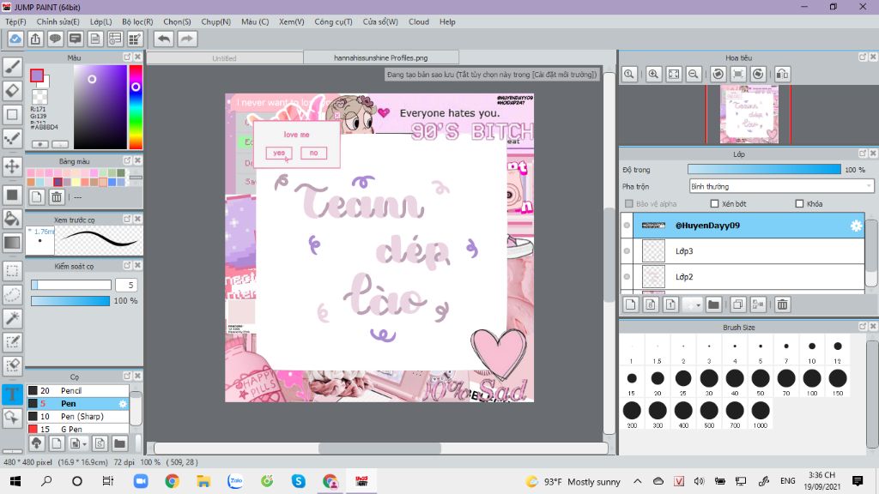
Task: Enable the Xén bớt checkbox
Action: (714, 204)
